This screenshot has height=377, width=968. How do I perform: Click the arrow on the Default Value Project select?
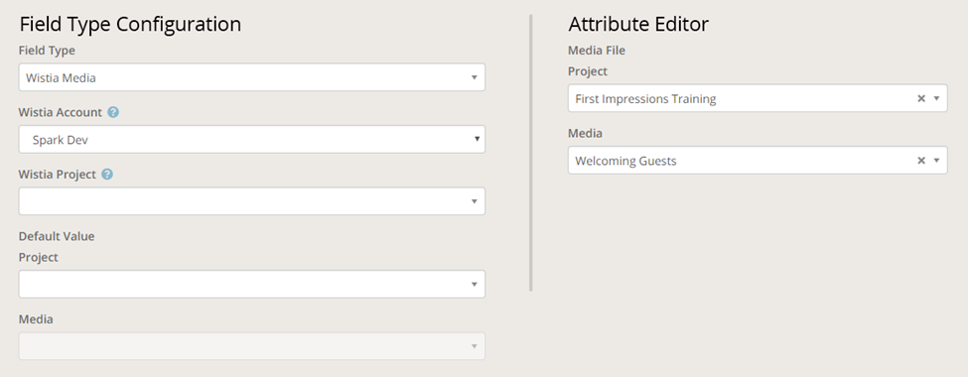click(x=475, y=284)
